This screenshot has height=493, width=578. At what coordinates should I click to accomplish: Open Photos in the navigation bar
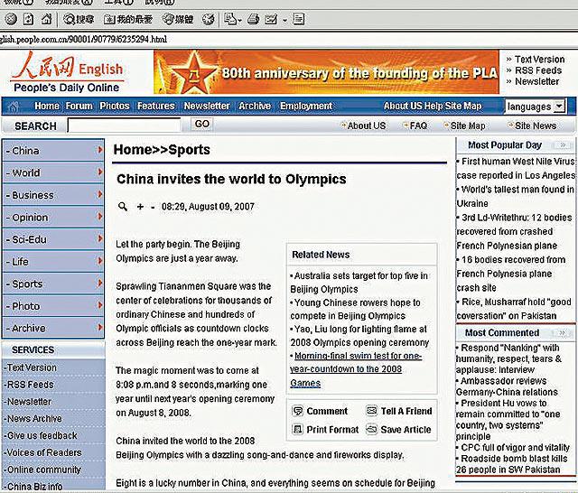point(115,107)
